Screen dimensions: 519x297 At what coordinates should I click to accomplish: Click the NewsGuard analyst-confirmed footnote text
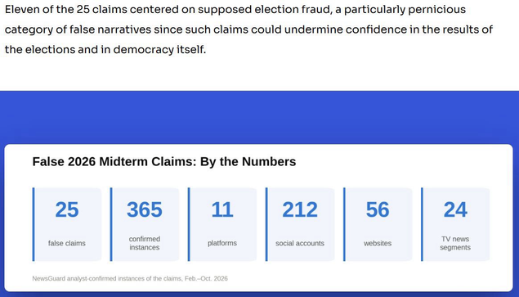130,278
